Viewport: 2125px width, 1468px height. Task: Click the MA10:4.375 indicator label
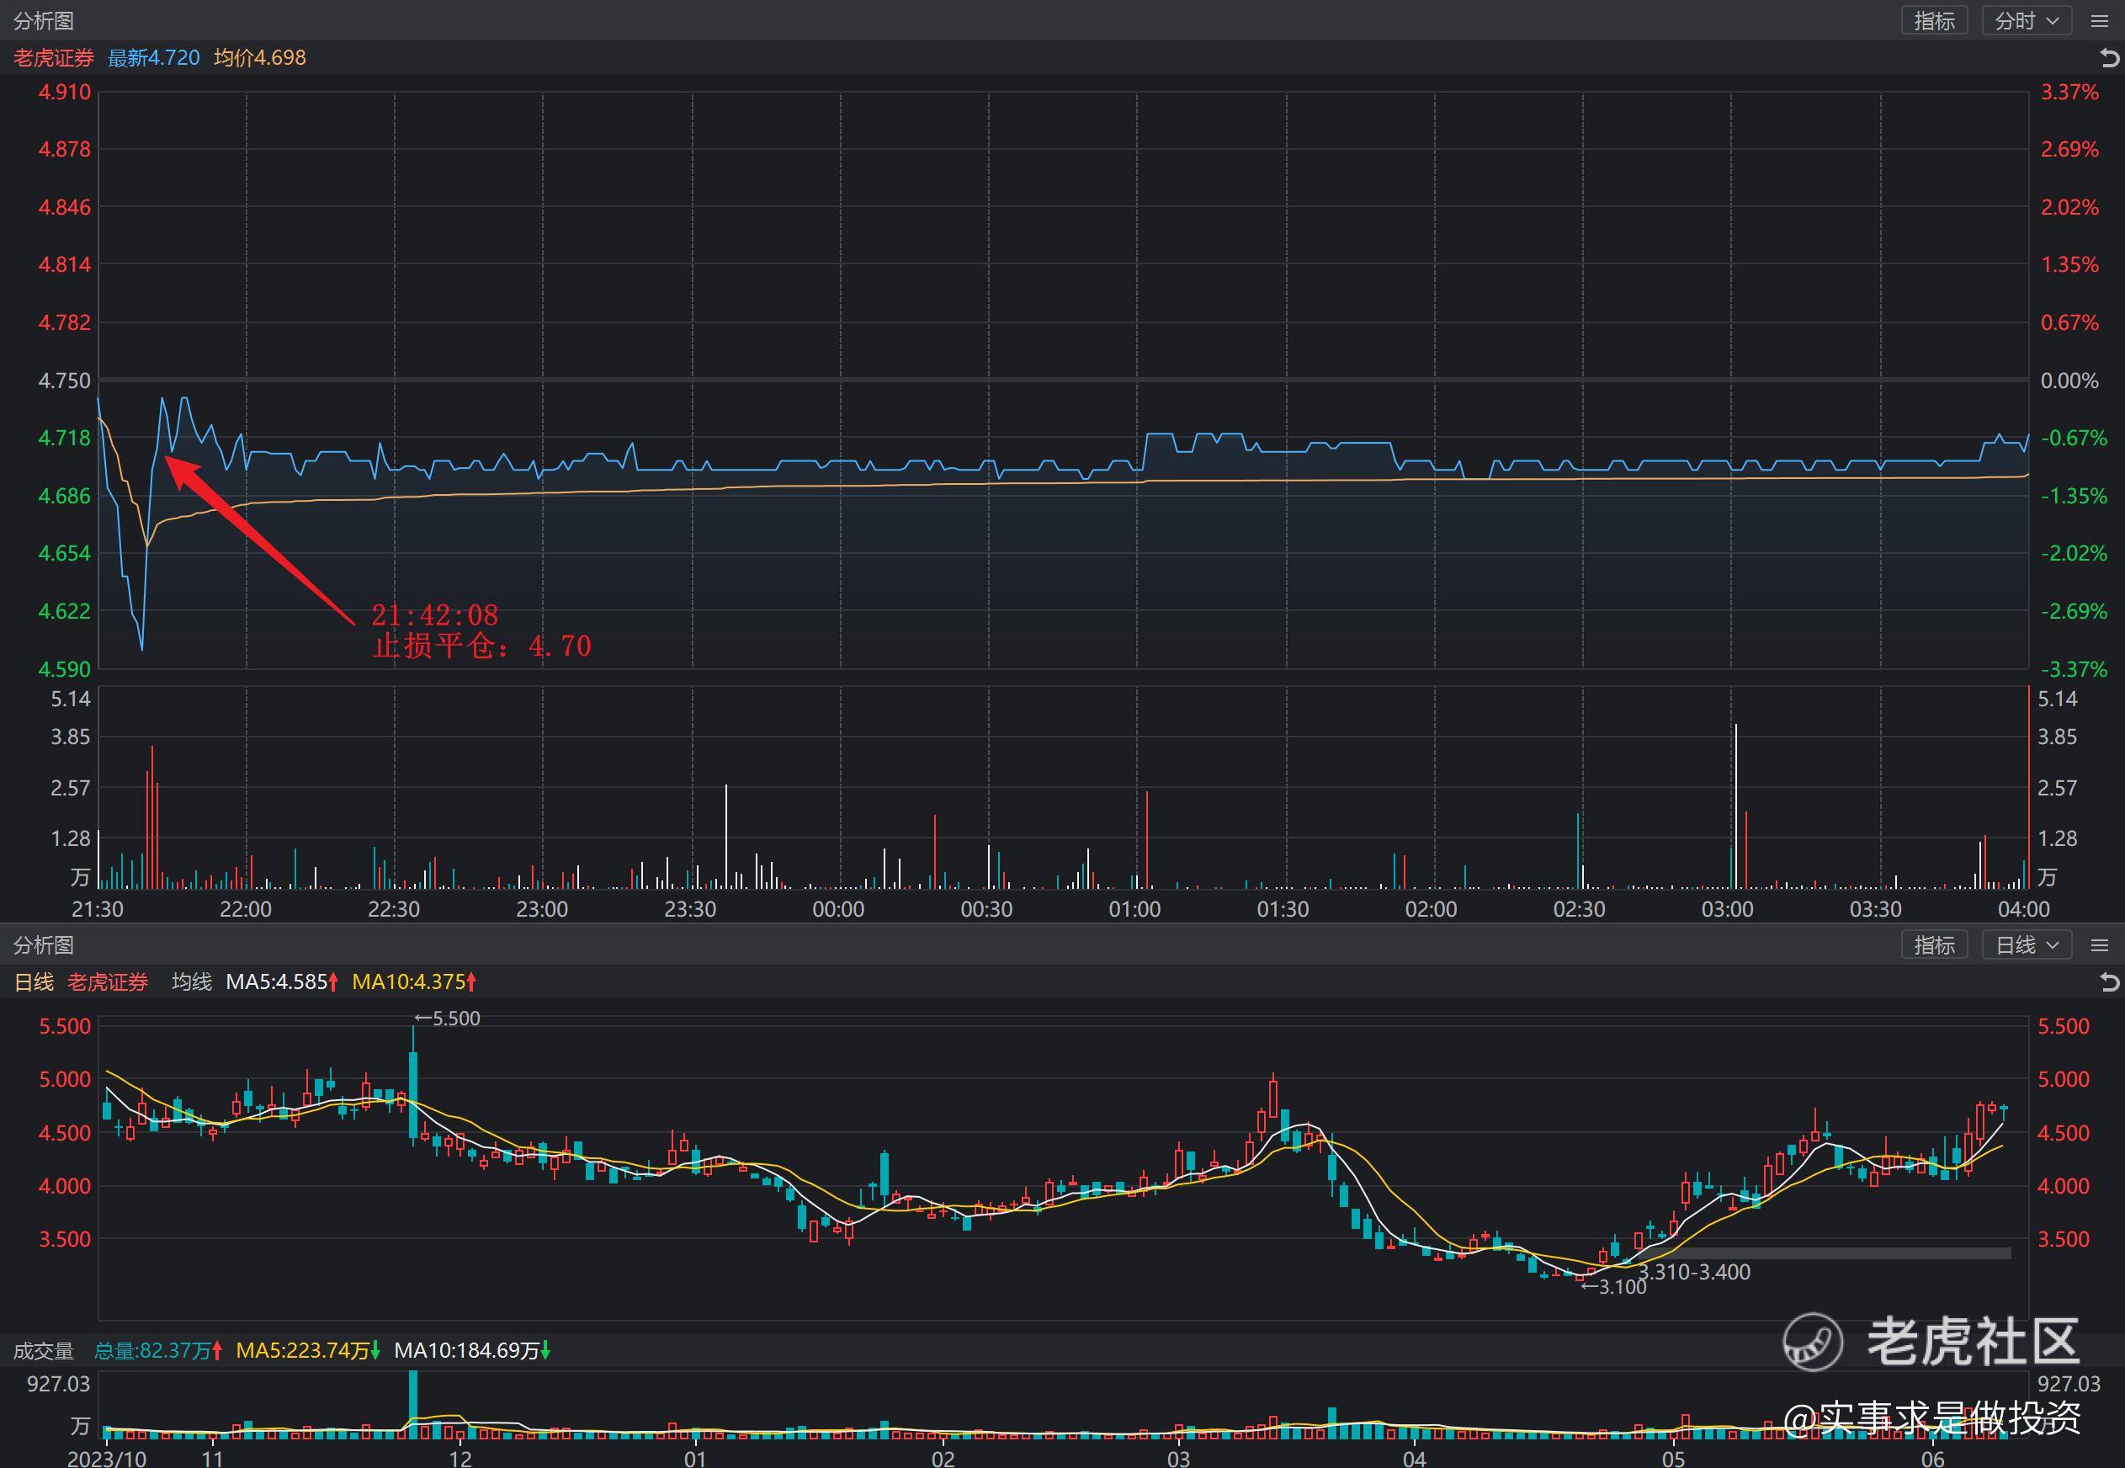[414, 982]
